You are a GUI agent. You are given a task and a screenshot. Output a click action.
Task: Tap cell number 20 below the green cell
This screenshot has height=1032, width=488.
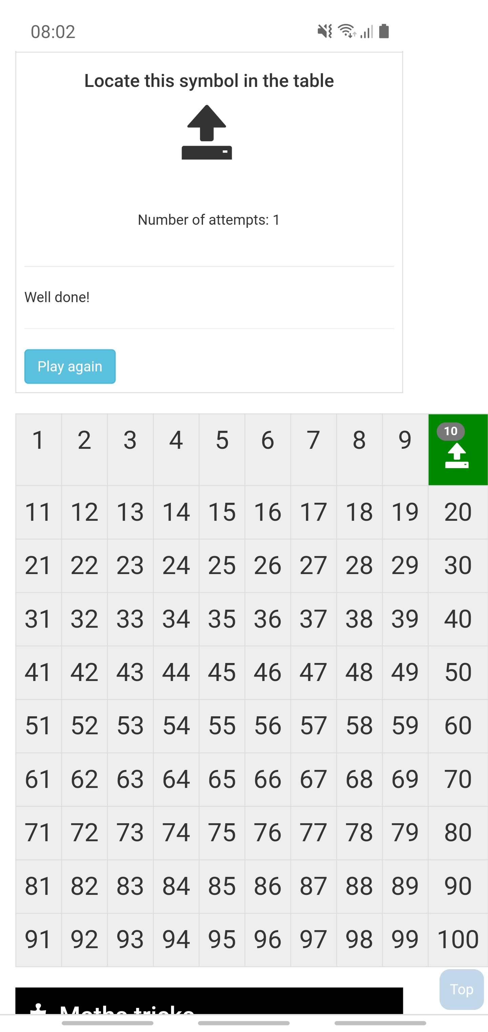click(457, 512)
